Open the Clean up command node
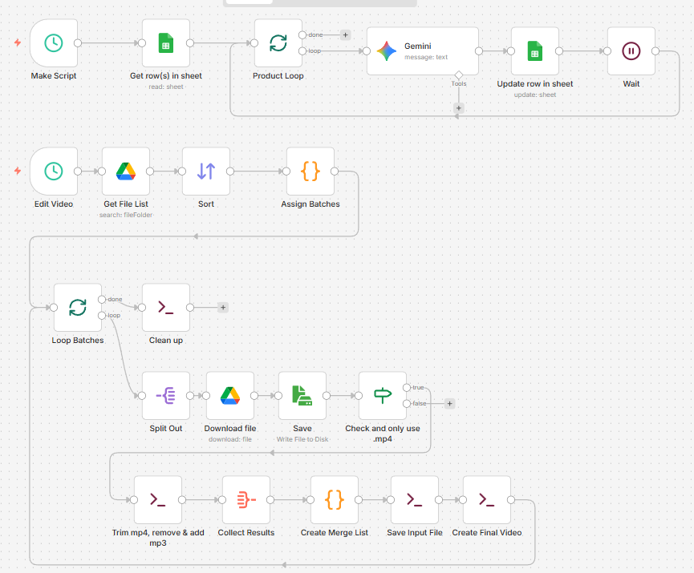Image resolution: width=694 pixels, height=573 pixels. pos(166,307)
